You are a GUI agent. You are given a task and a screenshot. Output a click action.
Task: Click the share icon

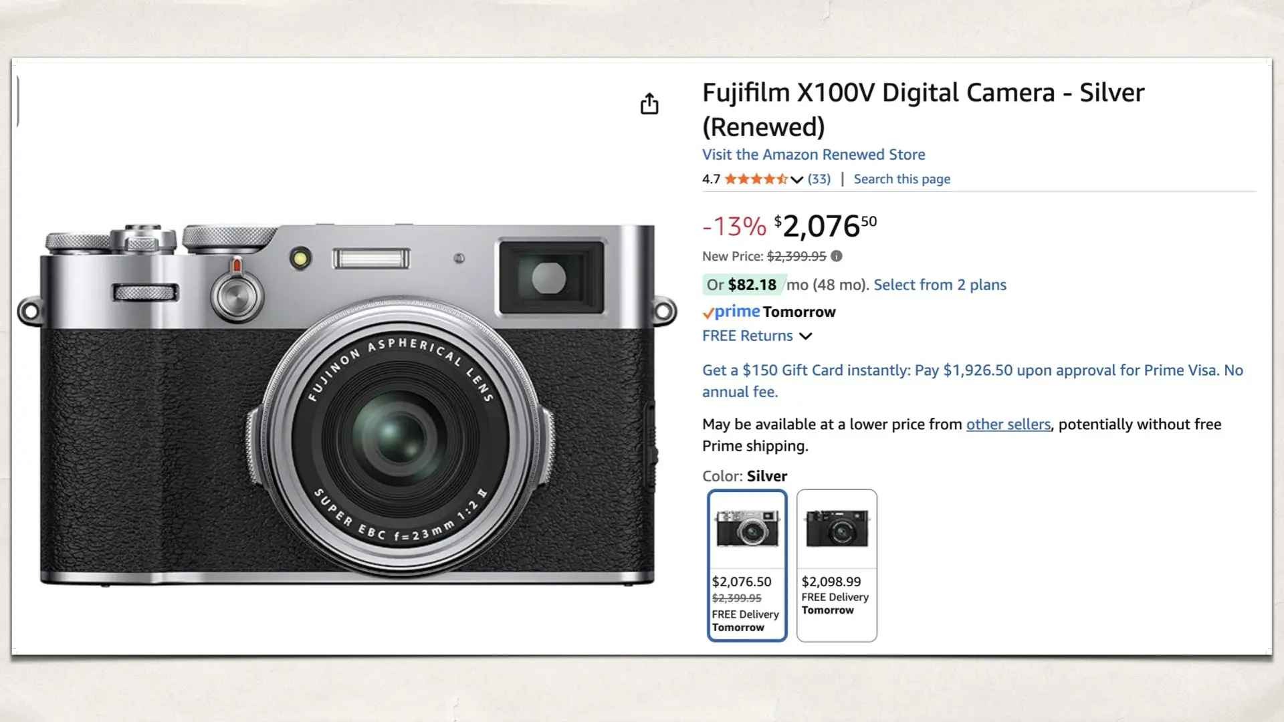pyautogui.click(x=649, y=104)
